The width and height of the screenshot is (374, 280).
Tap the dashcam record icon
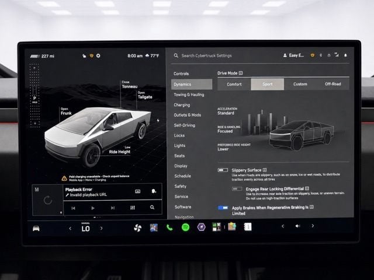click(x=98, y=56)
